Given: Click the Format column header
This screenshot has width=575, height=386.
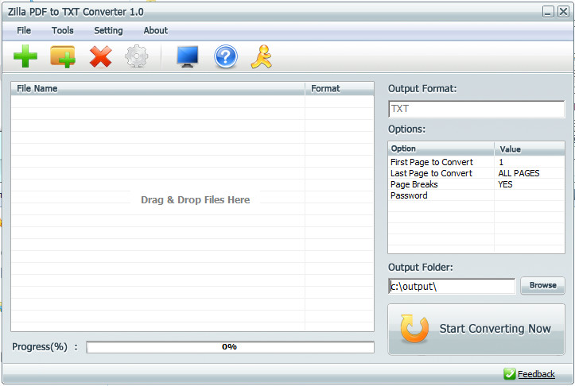Looking at the screenshot, I should click(340, 89).
